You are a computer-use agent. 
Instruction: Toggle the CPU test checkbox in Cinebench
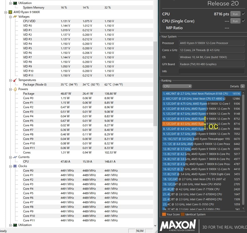(x=243, y=14)
